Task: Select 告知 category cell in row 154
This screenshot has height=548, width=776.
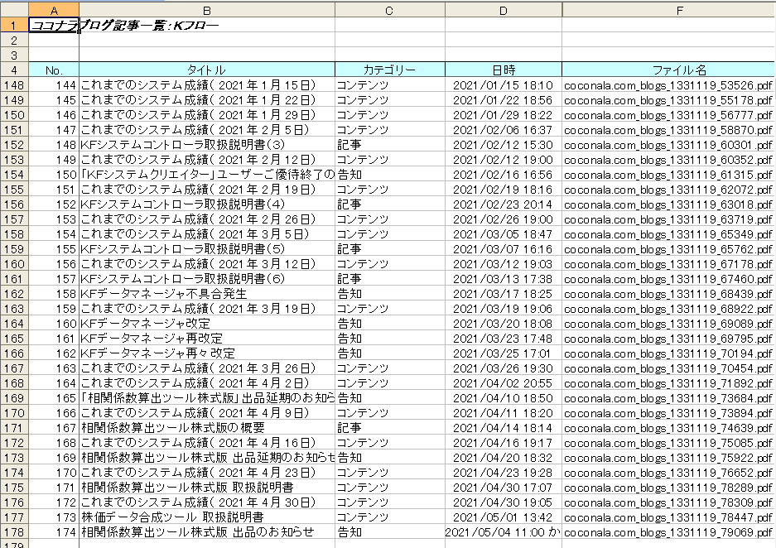Action: click(389, 174)
